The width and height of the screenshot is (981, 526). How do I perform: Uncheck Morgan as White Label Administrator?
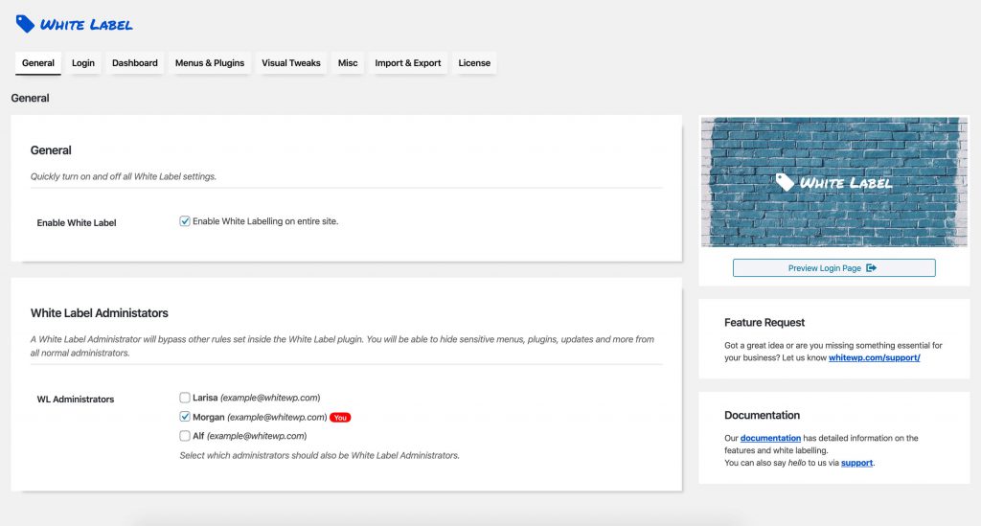point(185,417)
